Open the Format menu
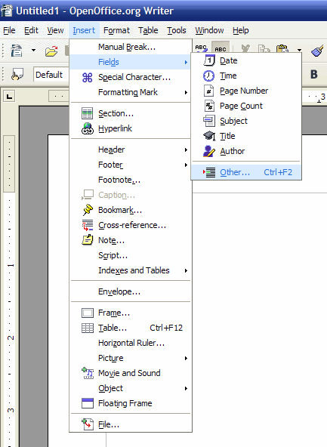The height and width of the screenshot is (447, 327). 116,30
